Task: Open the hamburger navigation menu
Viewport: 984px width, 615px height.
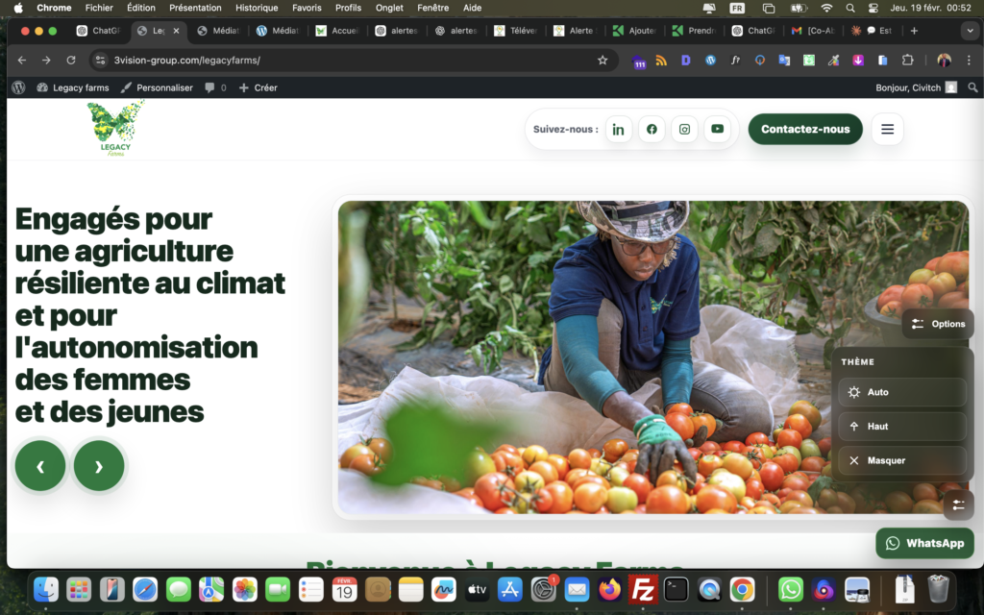Action: (887, 129)
